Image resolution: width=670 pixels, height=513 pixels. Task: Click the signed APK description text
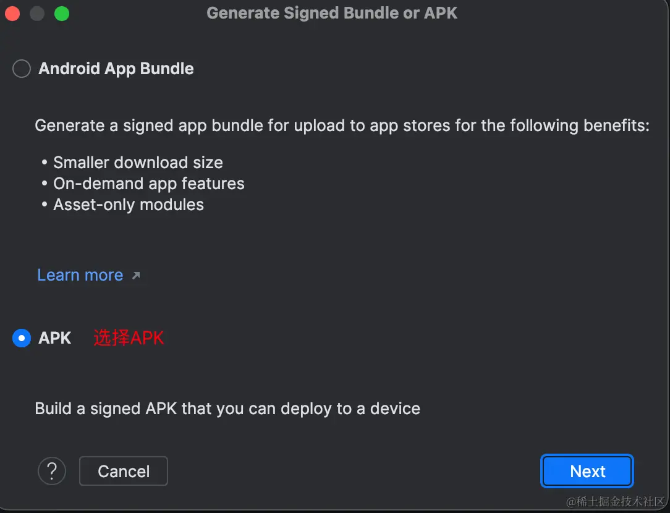pyautogui.click(x=227, y=409)
